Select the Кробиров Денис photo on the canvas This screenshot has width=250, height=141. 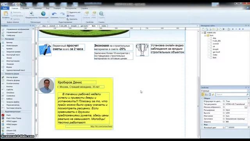click(x=46, y=85)
